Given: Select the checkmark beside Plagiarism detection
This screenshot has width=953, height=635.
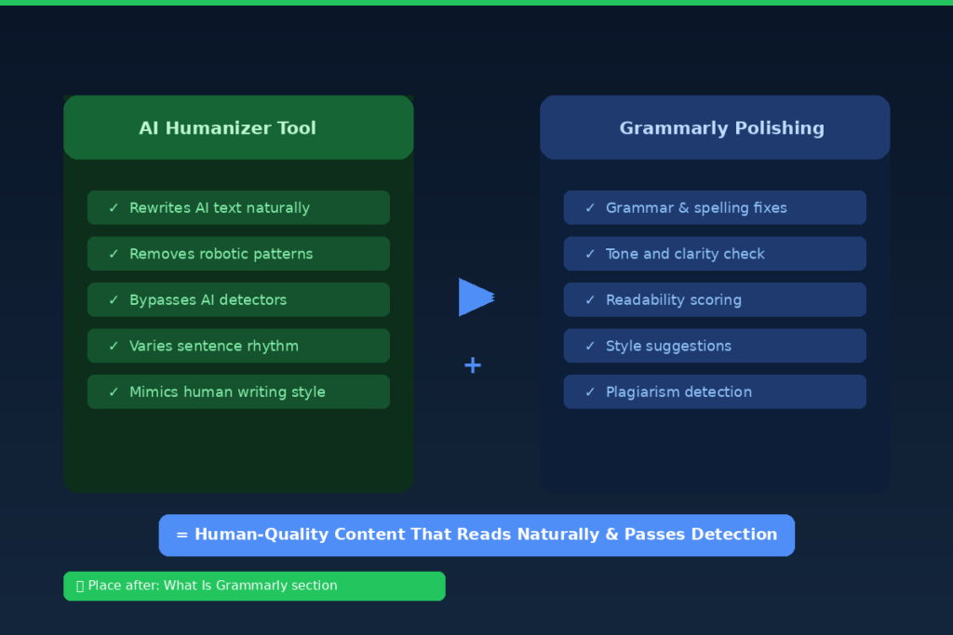Looking at the screenshot, I should click(x=593, y=391).
